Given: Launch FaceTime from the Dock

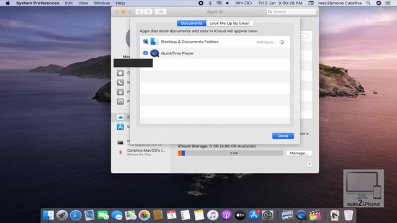Looking at the screenshot, I should point(103,216).
